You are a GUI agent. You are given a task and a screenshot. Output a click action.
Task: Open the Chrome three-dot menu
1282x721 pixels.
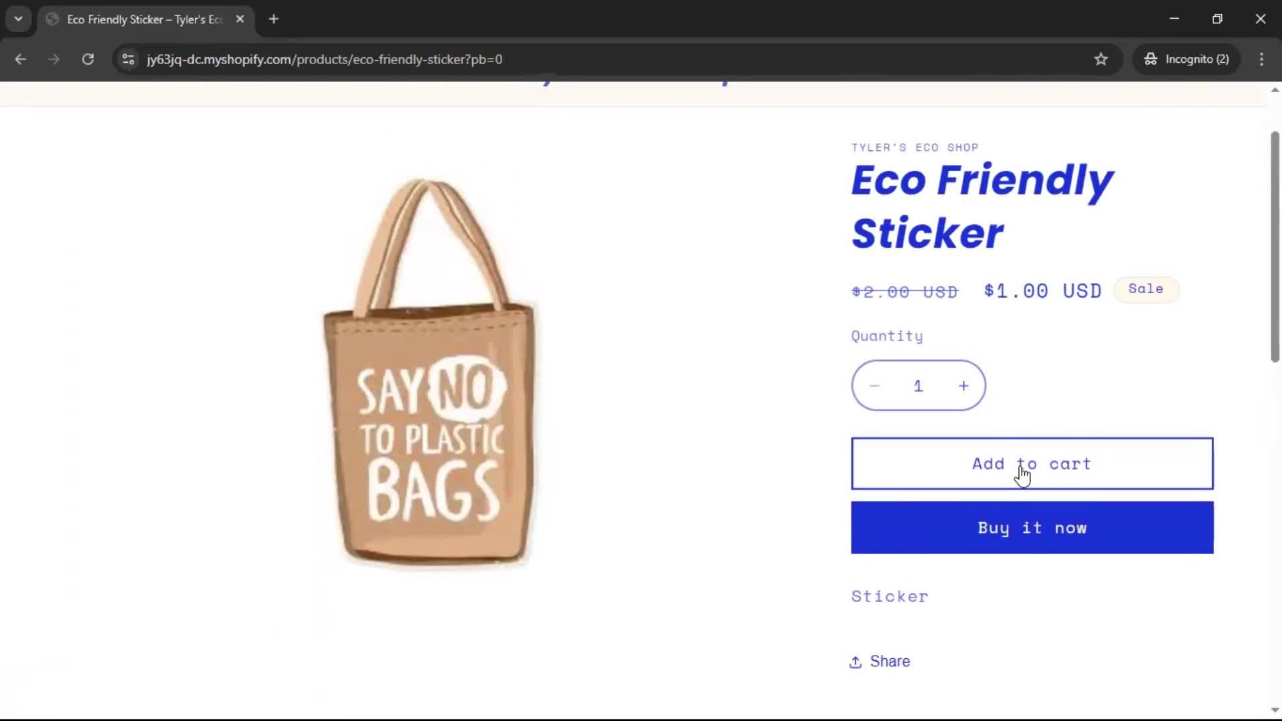pos(1261,59)
